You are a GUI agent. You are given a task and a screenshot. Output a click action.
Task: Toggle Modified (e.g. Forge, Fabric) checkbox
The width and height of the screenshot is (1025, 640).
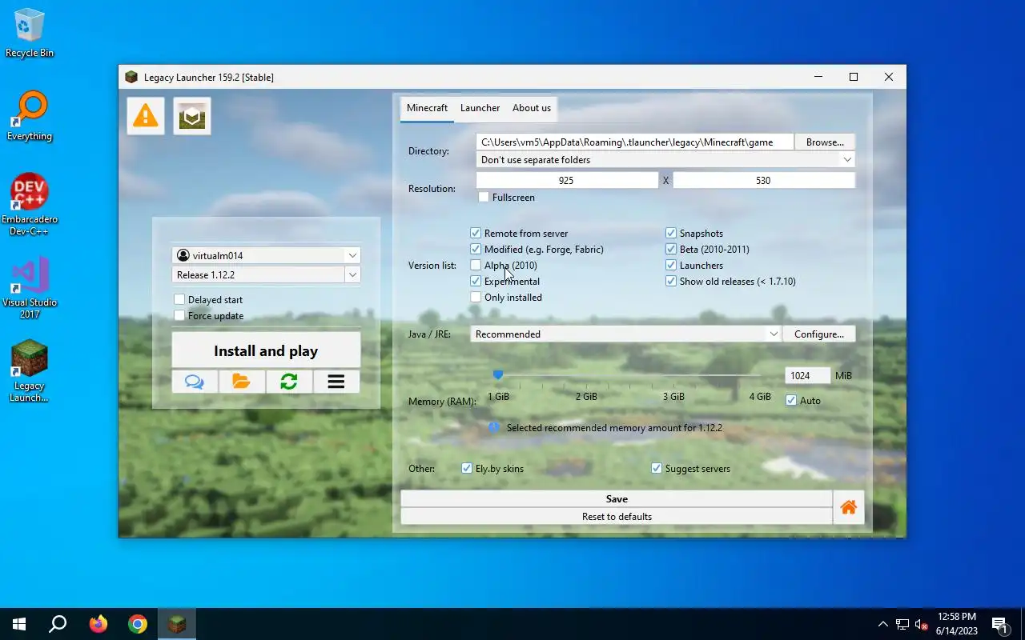476,249
